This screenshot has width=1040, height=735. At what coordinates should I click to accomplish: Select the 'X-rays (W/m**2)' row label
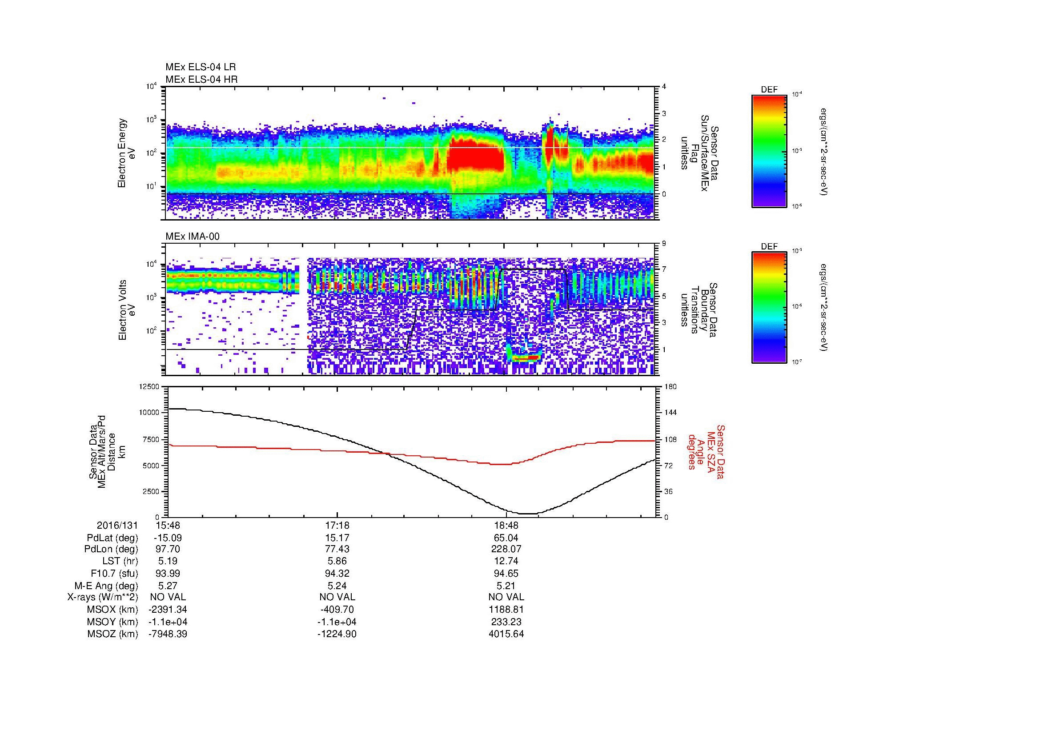102,598
